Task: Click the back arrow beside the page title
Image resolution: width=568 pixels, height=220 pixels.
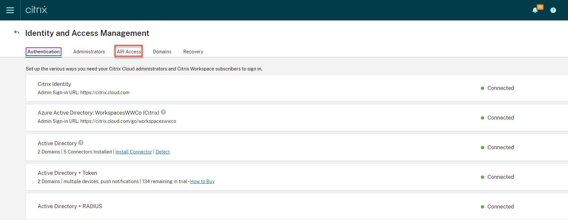Action: 17,32
